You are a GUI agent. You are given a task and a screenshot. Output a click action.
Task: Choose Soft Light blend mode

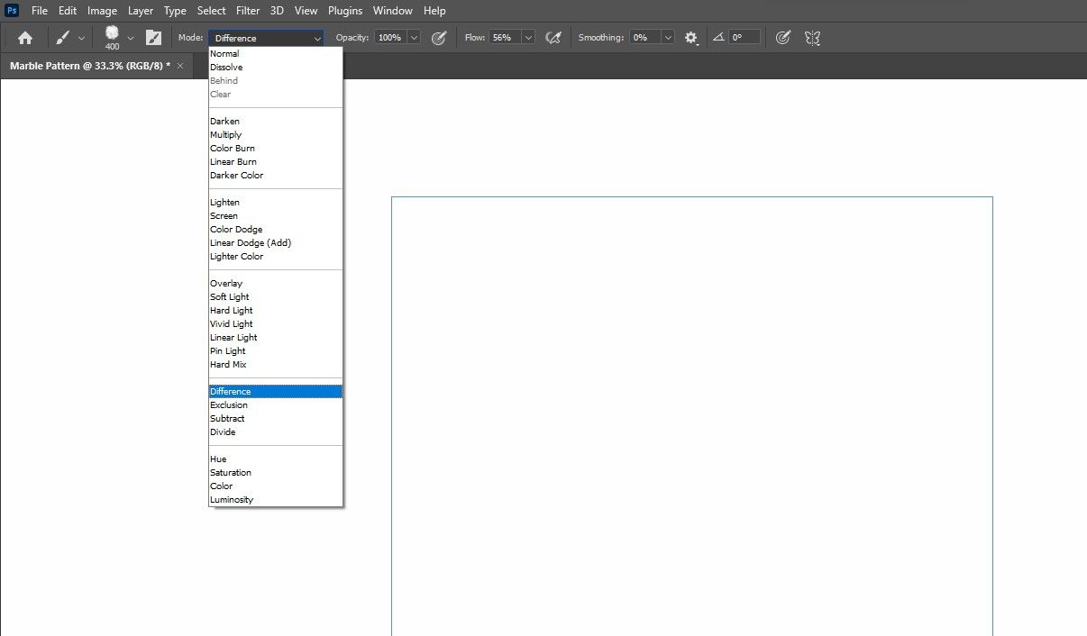click(x=276, y=297)
